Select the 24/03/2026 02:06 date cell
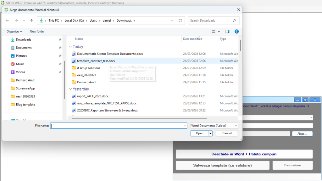 coord(194,61)
